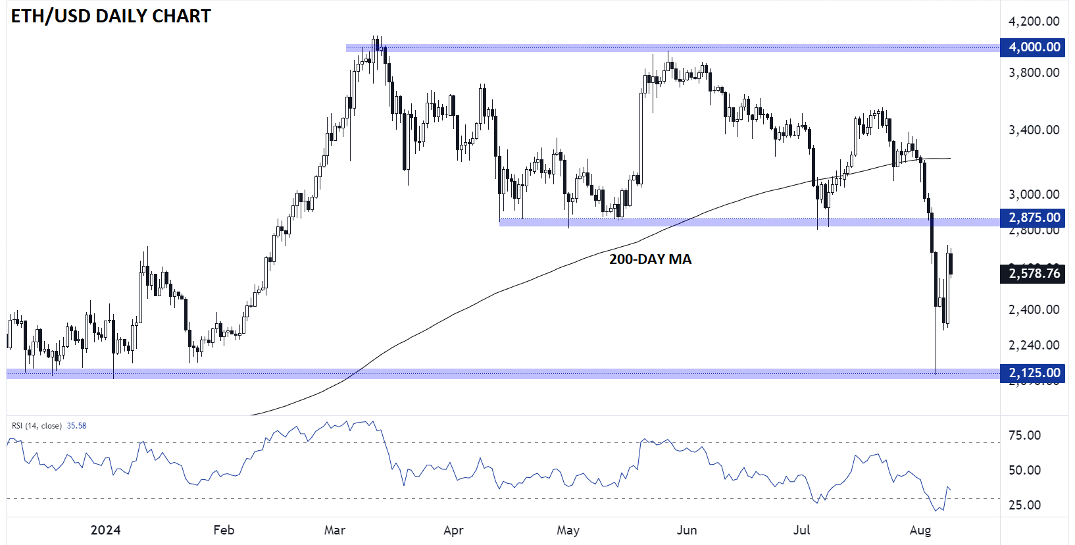
Task: Click the RSI value 35.58
Action: pyautogui.click(x=77, y=426)
